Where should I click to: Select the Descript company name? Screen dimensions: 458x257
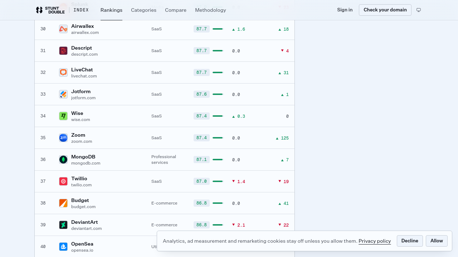coord(82,48)
